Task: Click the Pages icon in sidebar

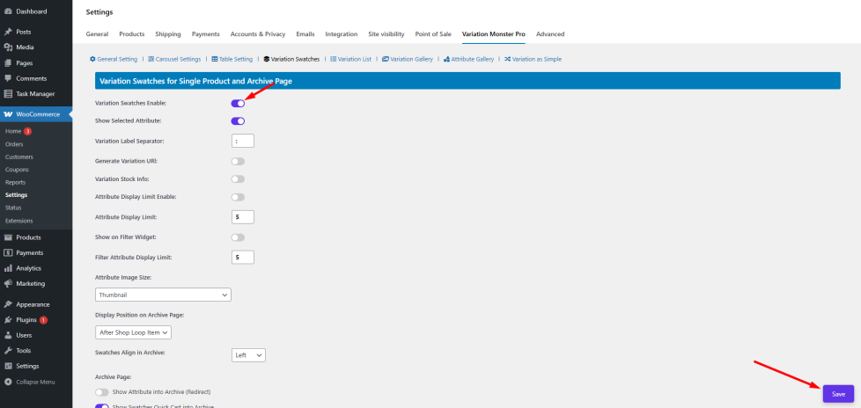Action: [x=8, y=63]
